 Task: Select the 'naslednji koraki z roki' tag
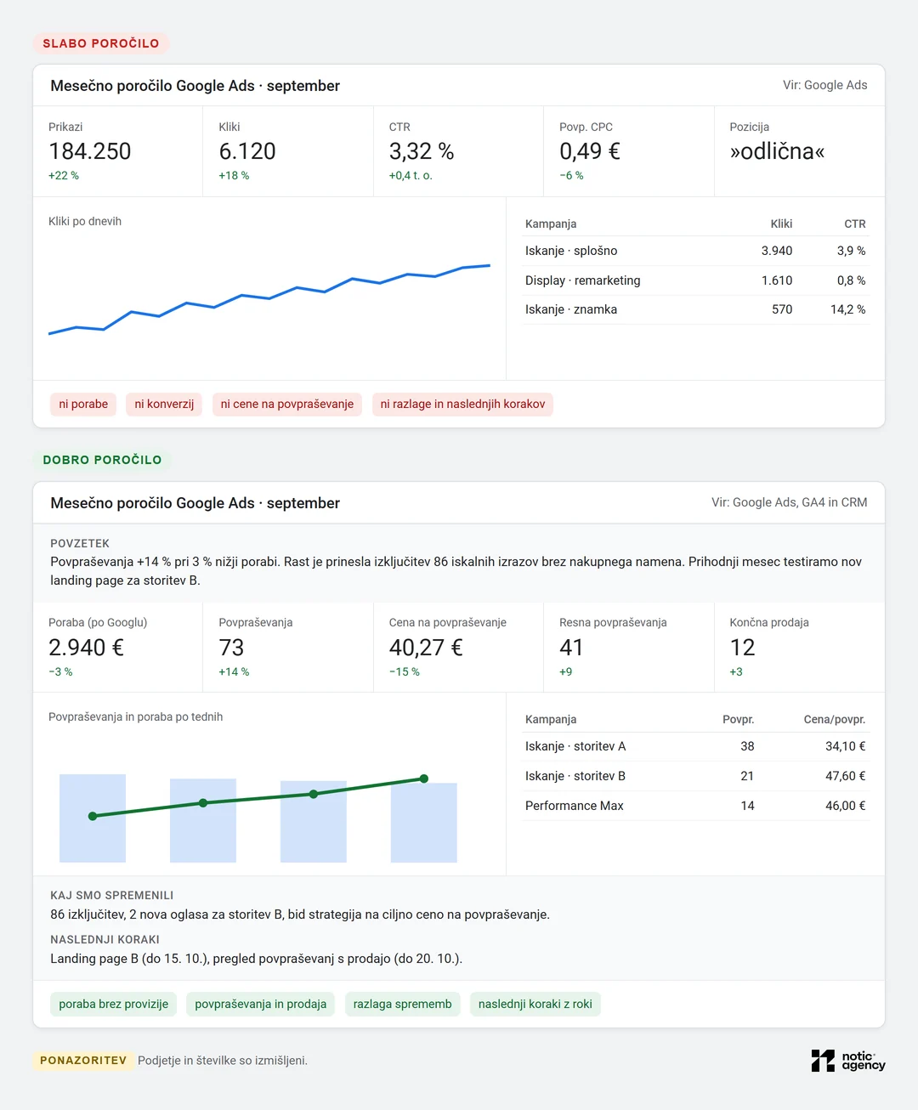[535, 1005]
